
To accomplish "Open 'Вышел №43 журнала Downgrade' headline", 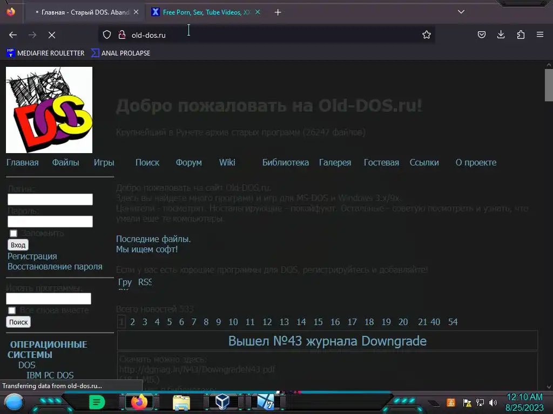I will click(x=327, y=341).
